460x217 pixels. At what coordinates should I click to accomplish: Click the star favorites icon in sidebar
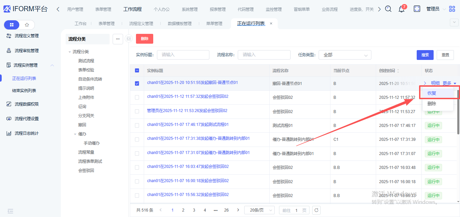pos(27,25)
